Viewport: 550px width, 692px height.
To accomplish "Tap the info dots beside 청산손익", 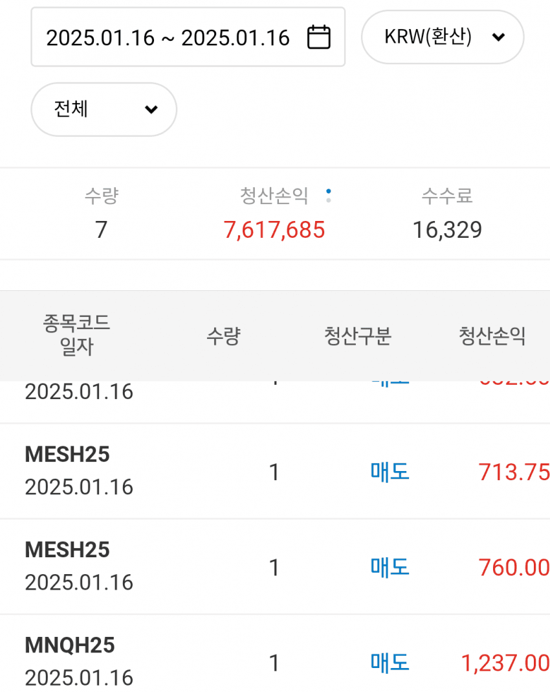I will pyautogui.click(x=329, y=195).
